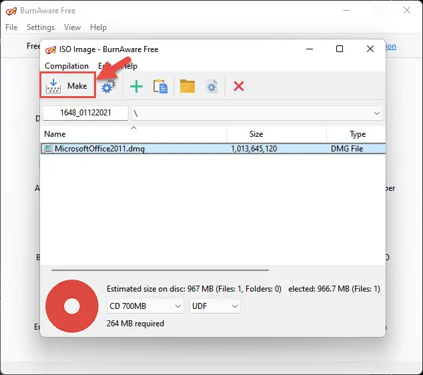The height and width of the screenshot is (375, 423).
Task: Close the ISO Image window
Action: (x=370, y=49)
